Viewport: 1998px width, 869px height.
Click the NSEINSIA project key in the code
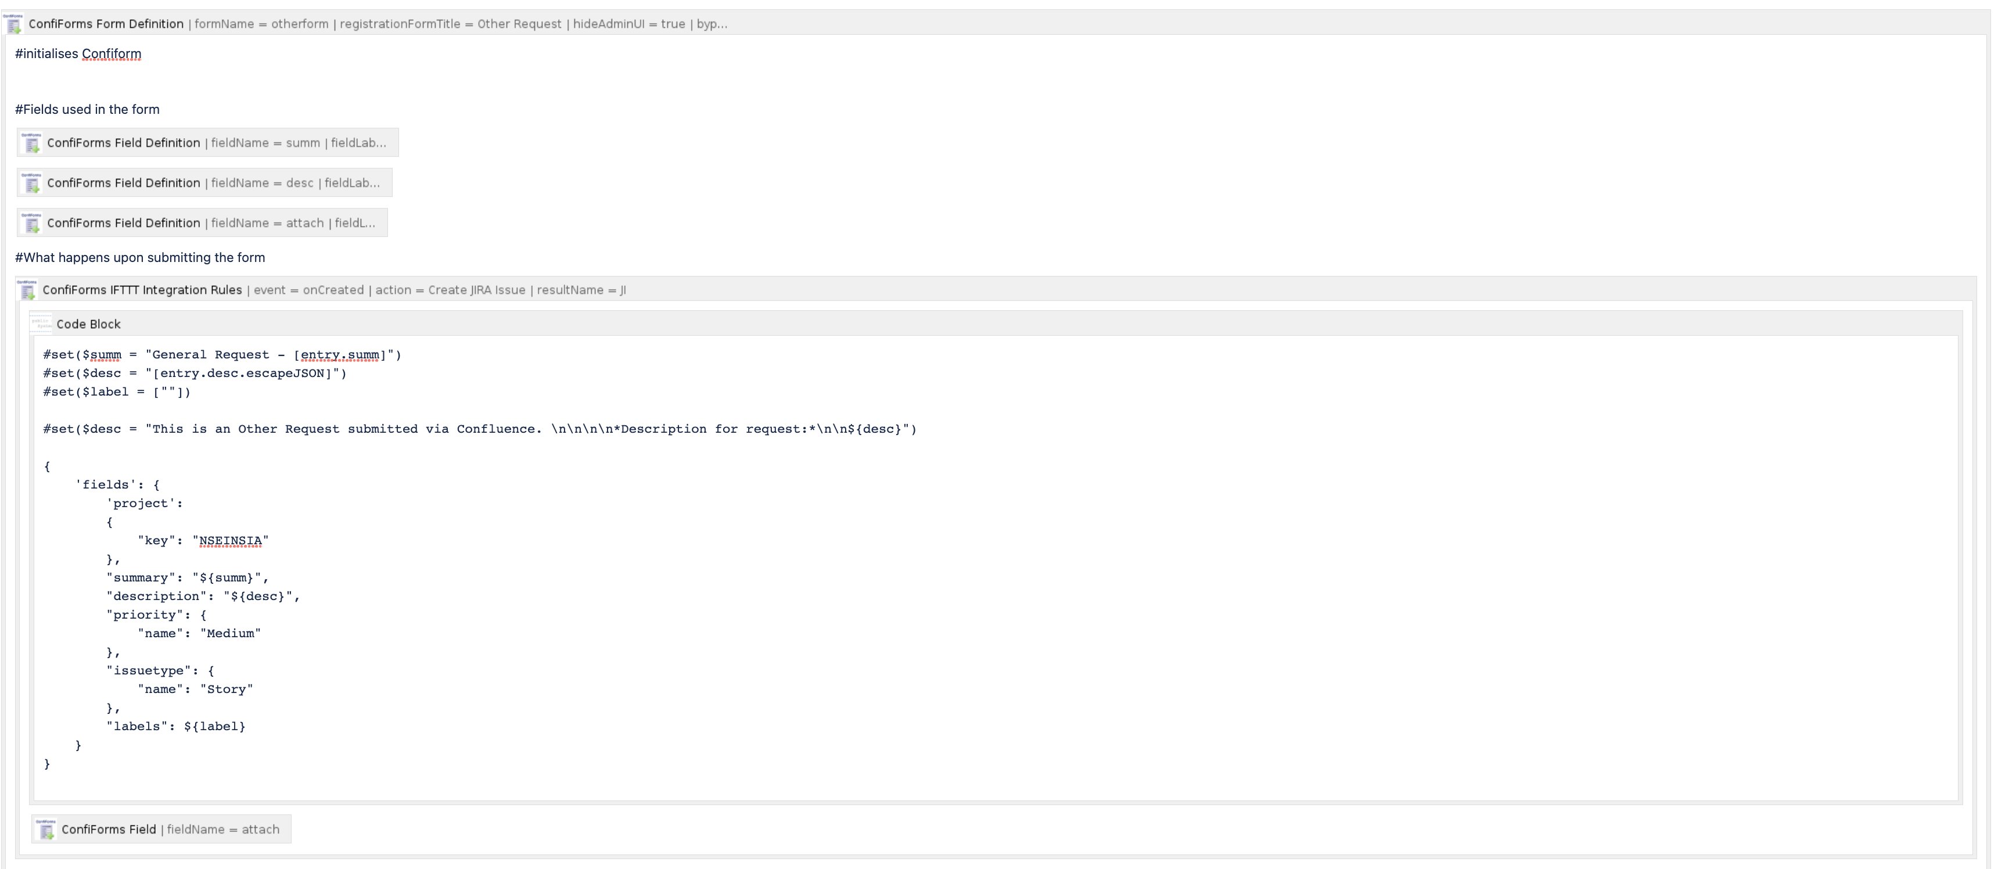[231, 540]
